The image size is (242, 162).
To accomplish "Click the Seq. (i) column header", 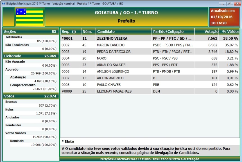I will [x=71, y=31].
